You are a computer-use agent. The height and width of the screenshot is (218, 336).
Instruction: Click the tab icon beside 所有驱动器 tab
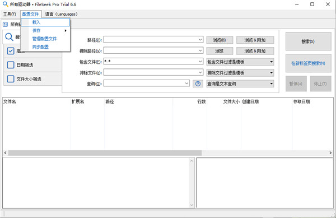click(x=5, y=25)
